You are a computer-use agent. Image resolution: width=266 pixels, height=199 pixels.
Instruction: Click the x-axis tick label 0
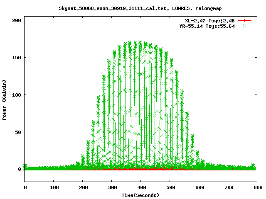coord(25,187)
